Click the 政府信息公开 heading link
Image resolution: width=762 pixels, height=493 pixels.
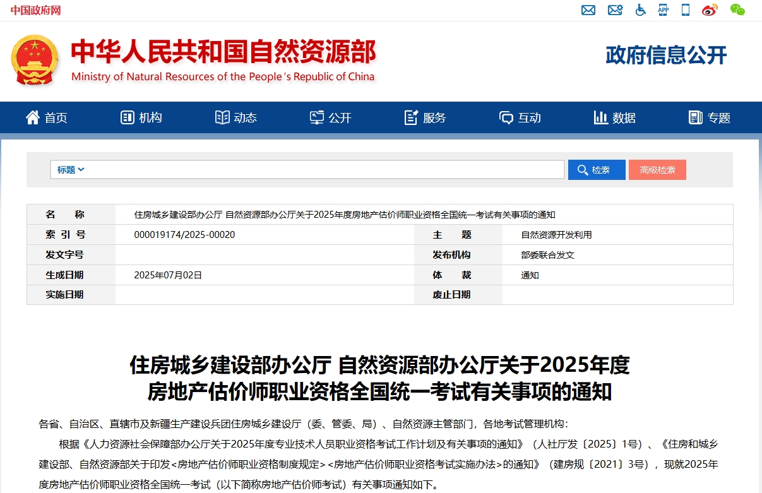coord(666,56)
